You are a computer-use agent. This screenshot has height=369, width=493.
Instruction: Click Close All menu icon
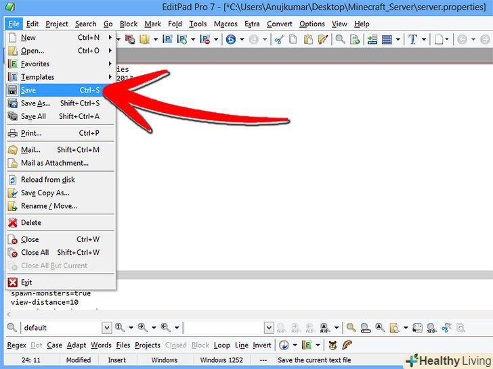click(13, 253)
